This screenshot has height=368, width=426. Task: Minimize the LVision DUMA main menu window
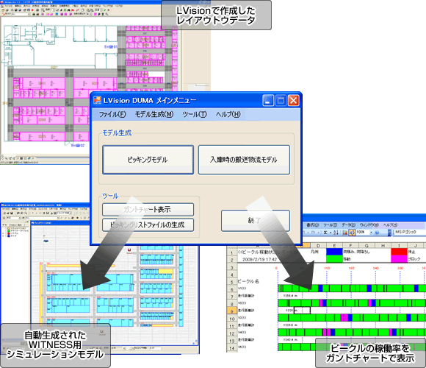(x=268, y=100)
